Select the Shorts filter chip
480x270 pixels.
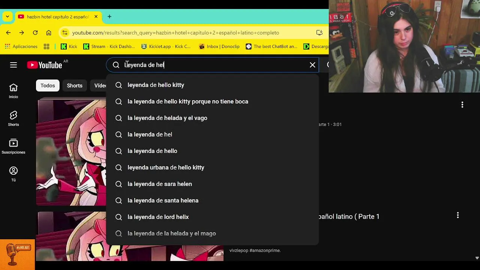pos(75,85)
